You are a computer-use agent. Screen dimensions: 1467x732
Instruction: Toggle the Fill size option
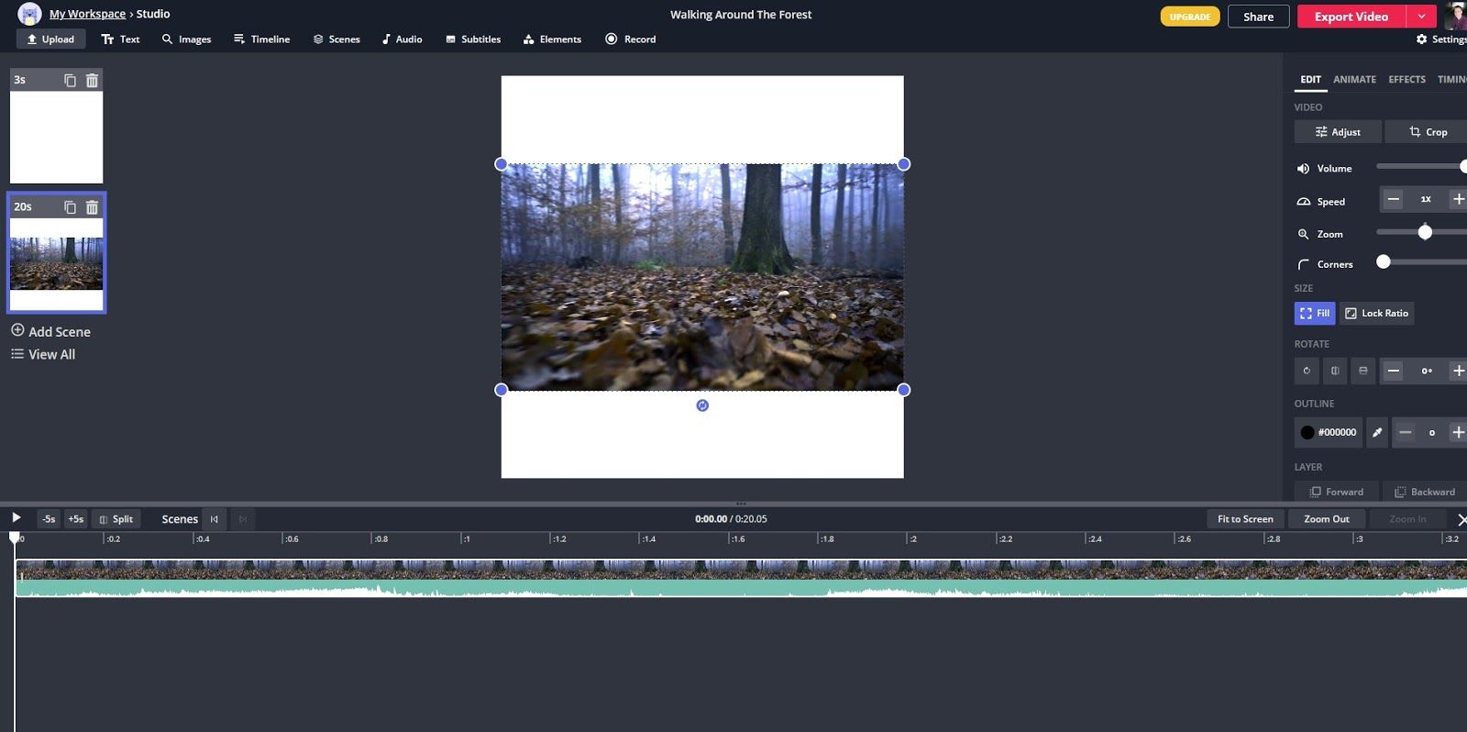point(1314,314)
